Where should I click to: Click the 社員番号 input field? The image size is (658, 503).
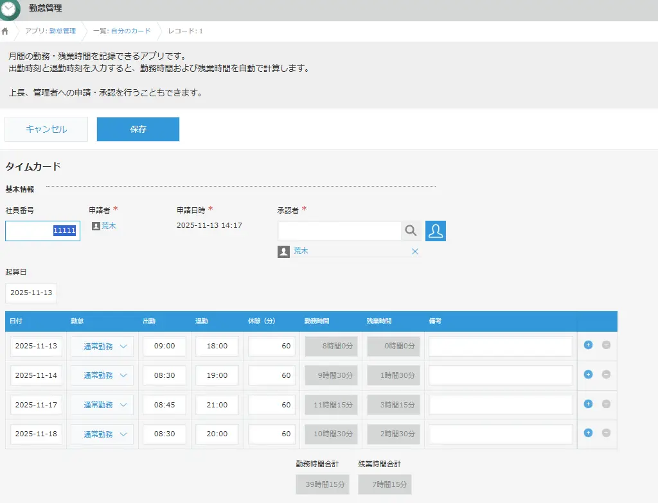[x=42, y=231]
